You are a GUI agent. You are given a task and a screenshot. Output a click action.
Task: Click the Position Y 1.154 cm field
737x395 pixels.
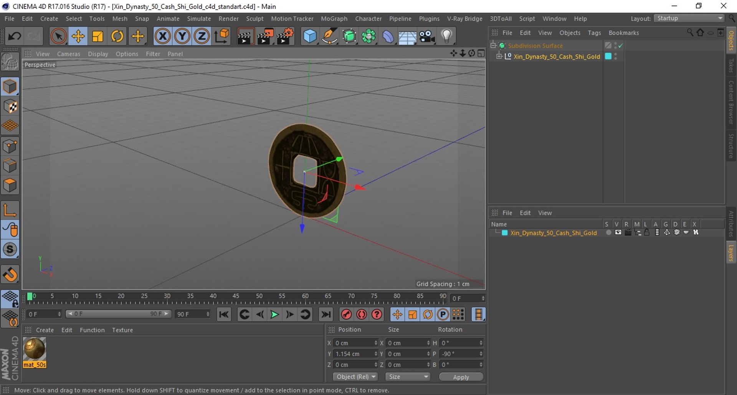[x=355, y=354]
